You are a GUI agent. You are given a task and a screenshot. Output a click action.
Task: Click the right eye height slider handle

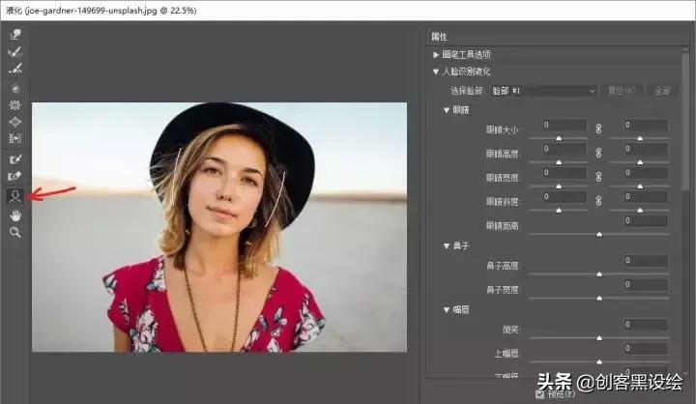click(640, 162)
